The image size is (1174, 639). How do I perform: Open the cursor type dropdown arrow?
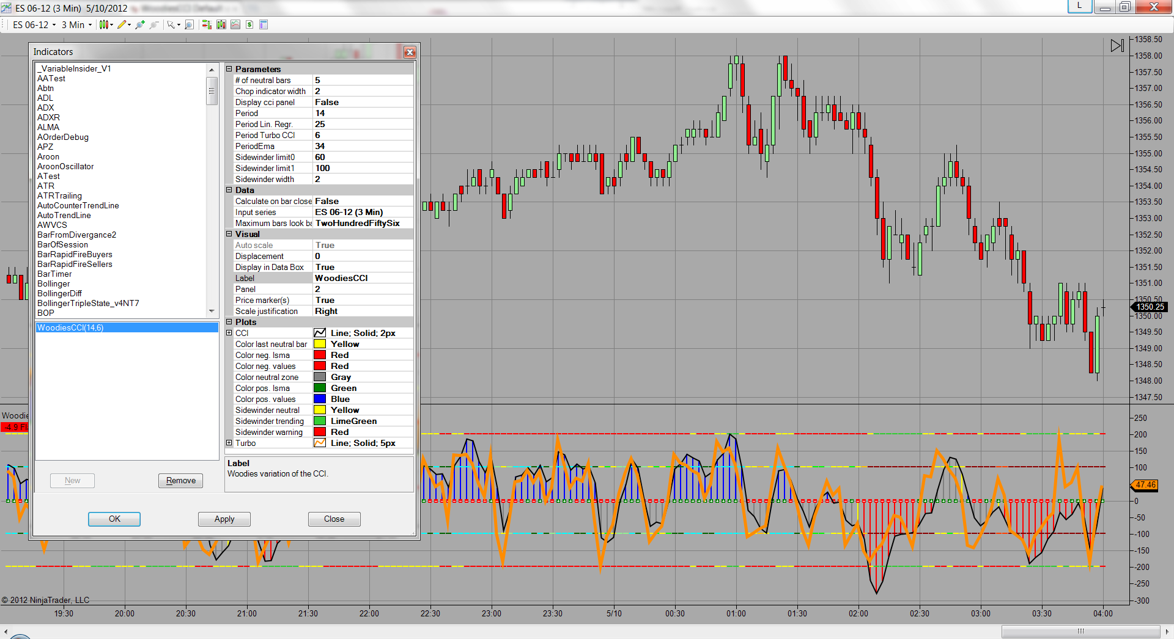(x=179, y=25)
